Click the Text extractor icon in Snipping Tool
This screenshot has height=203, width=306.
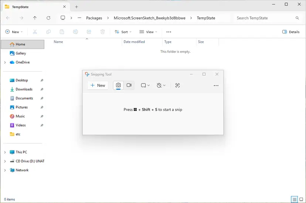[177, 85]
